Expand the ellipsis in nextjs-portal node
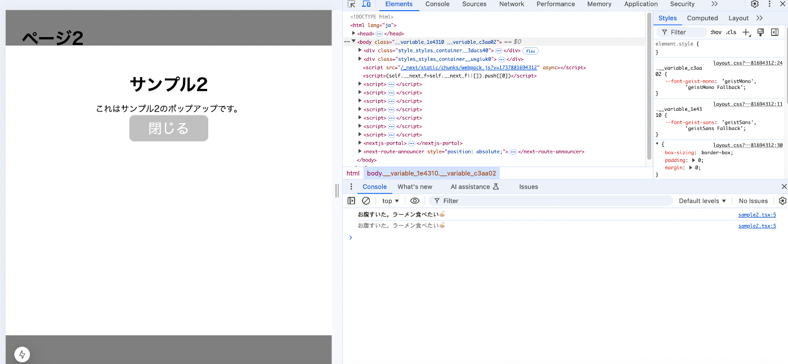The height and width of the screenshot is (364, 788). pos(411,143)
